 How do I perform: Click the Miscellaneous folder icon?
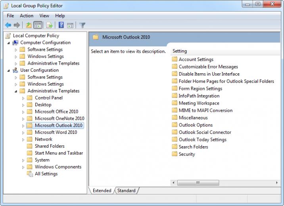click(175, 117)
